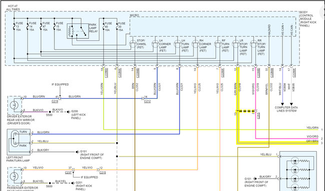The image size is (325, 191).
Task: Select the left front park/turn lamp bulb symbol
Action: click(x=14, y=138)
